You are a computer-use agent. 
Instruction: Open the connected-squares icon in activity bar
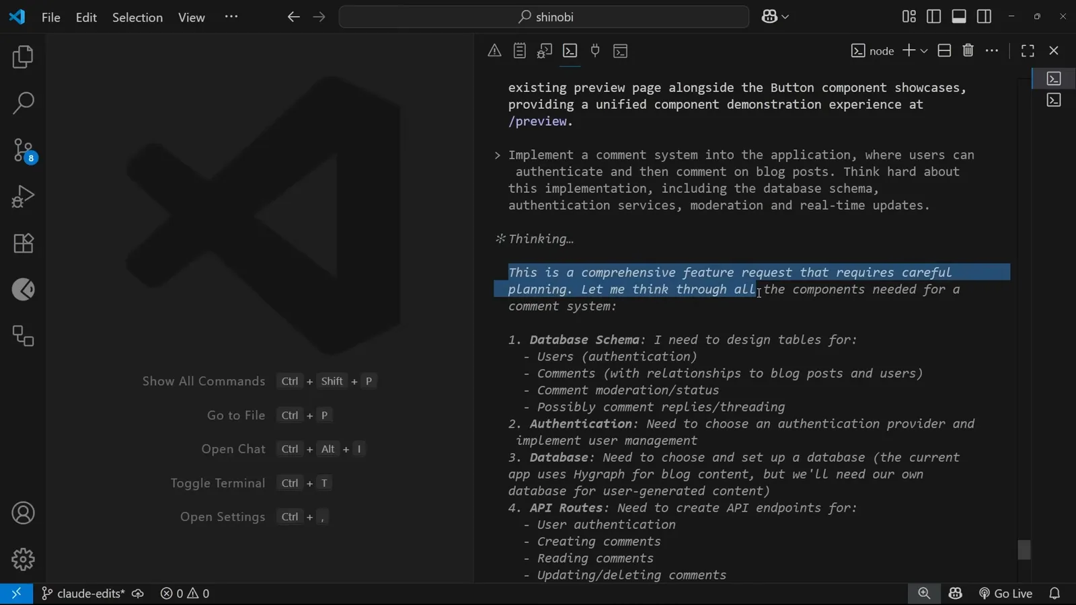pos(23,336)
